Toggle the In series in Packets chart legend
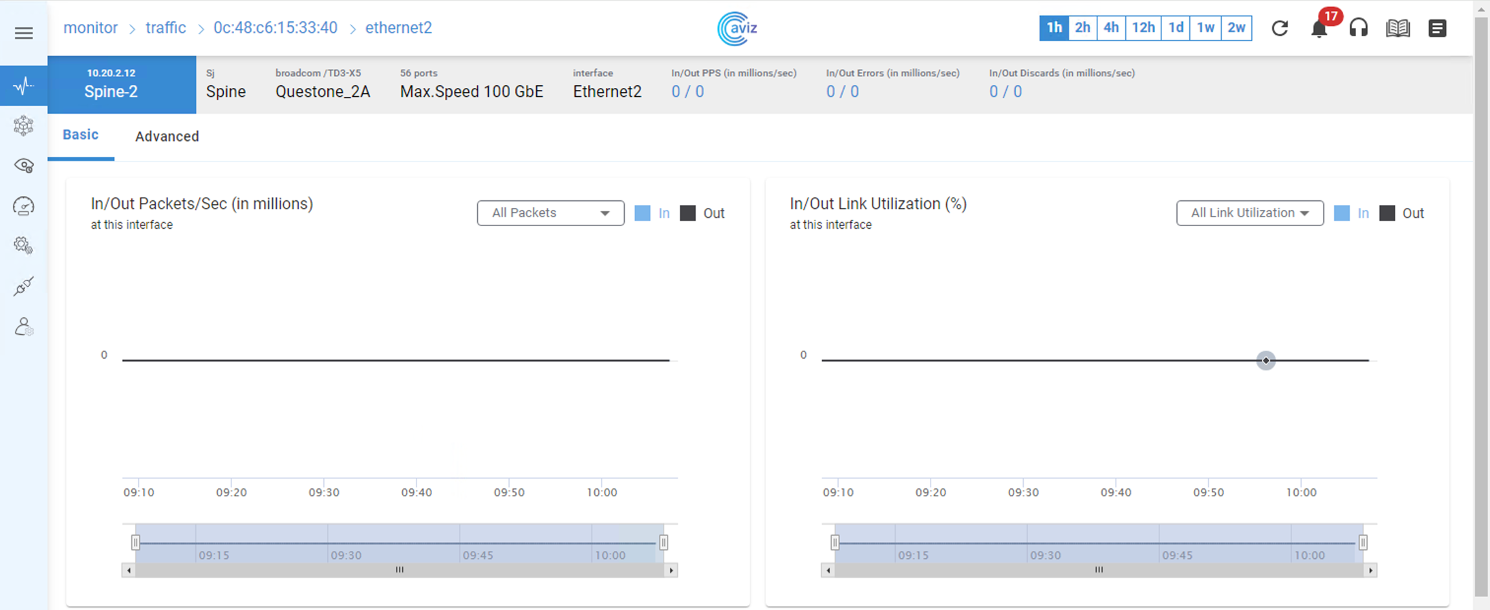This screenshot has width=1490, height=610. pyautogui.click(x=652, y=213)
